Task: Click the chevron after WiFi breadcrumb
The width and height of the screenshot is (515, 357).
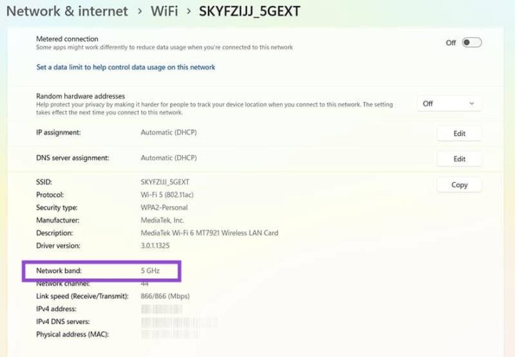Action: 189,11
